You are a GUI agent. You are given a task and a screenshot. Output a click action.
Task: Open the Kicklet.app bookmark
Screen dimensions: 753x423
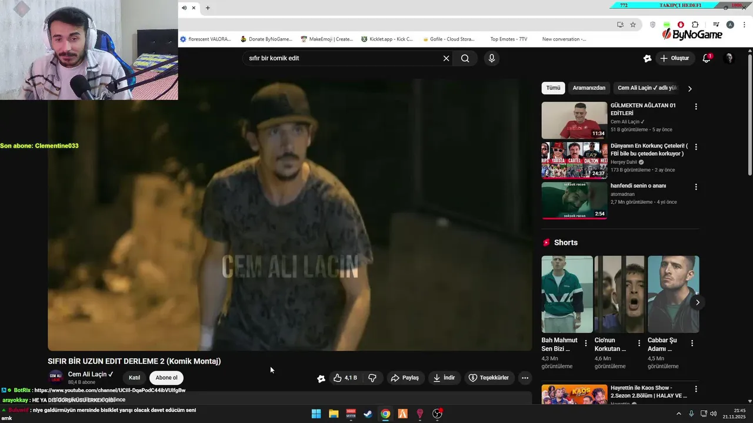coord(387,39)
